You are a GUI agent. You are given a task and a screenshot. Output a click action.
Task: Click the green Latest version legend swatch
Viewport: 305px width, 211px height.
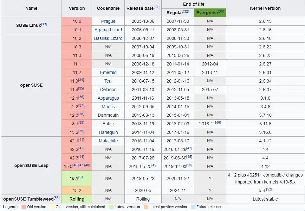[x=111, y=207]
